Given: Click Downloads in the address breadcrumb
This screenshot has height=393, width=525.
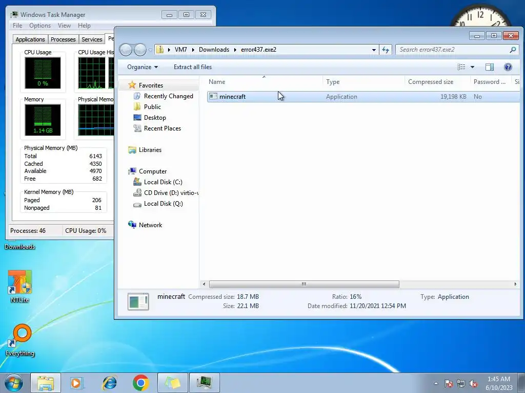Looking at the screenshot, I should click(x=214, y=50).
